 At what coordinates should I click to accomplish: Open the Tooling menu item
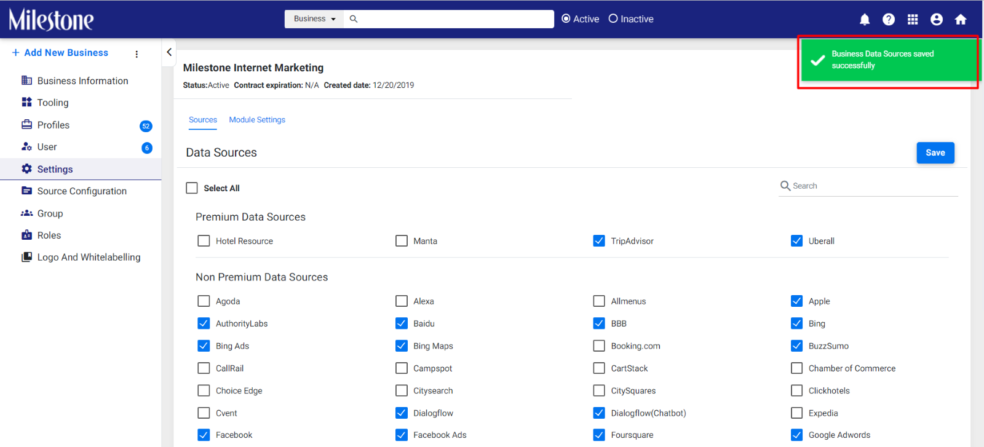(x=81, y=103)
